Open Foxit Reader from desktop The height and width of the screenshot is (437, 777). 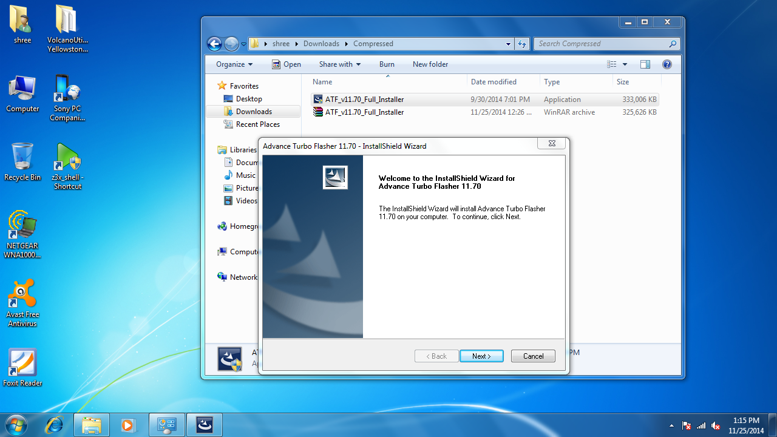click(22, 368)
